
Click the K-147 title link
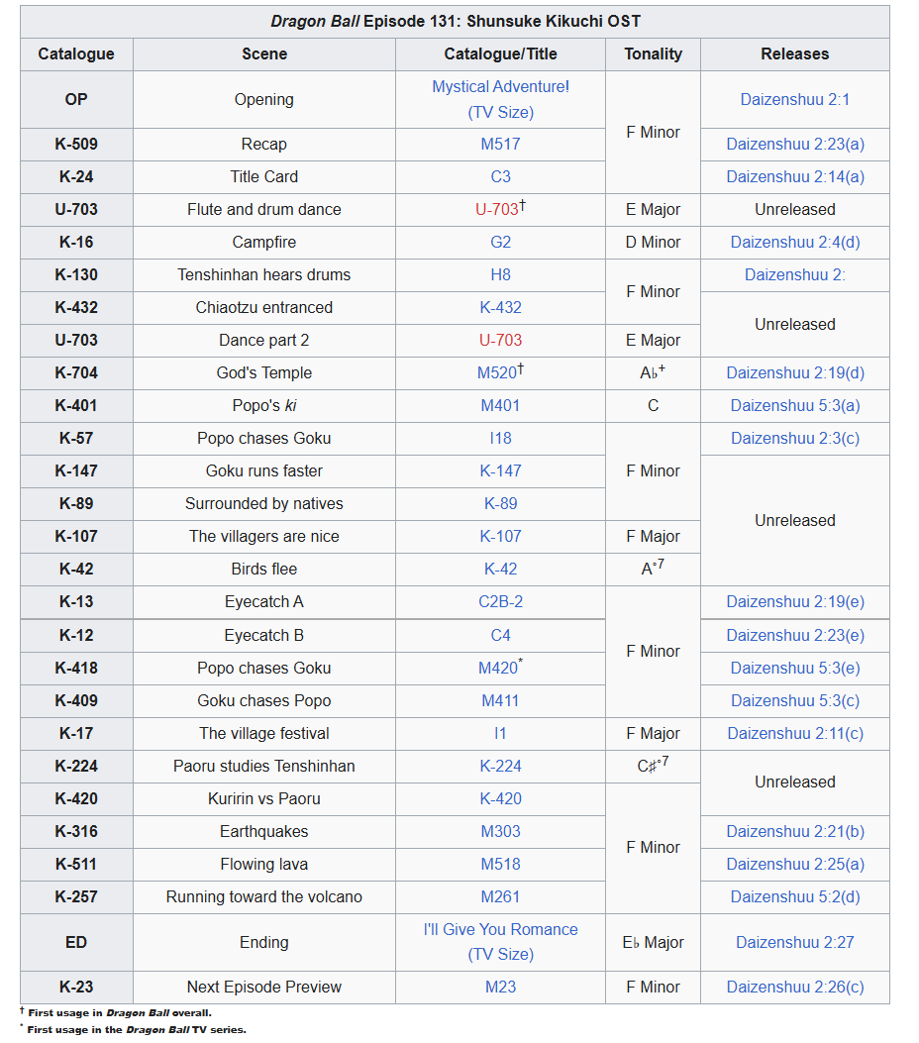coord(500,470)
